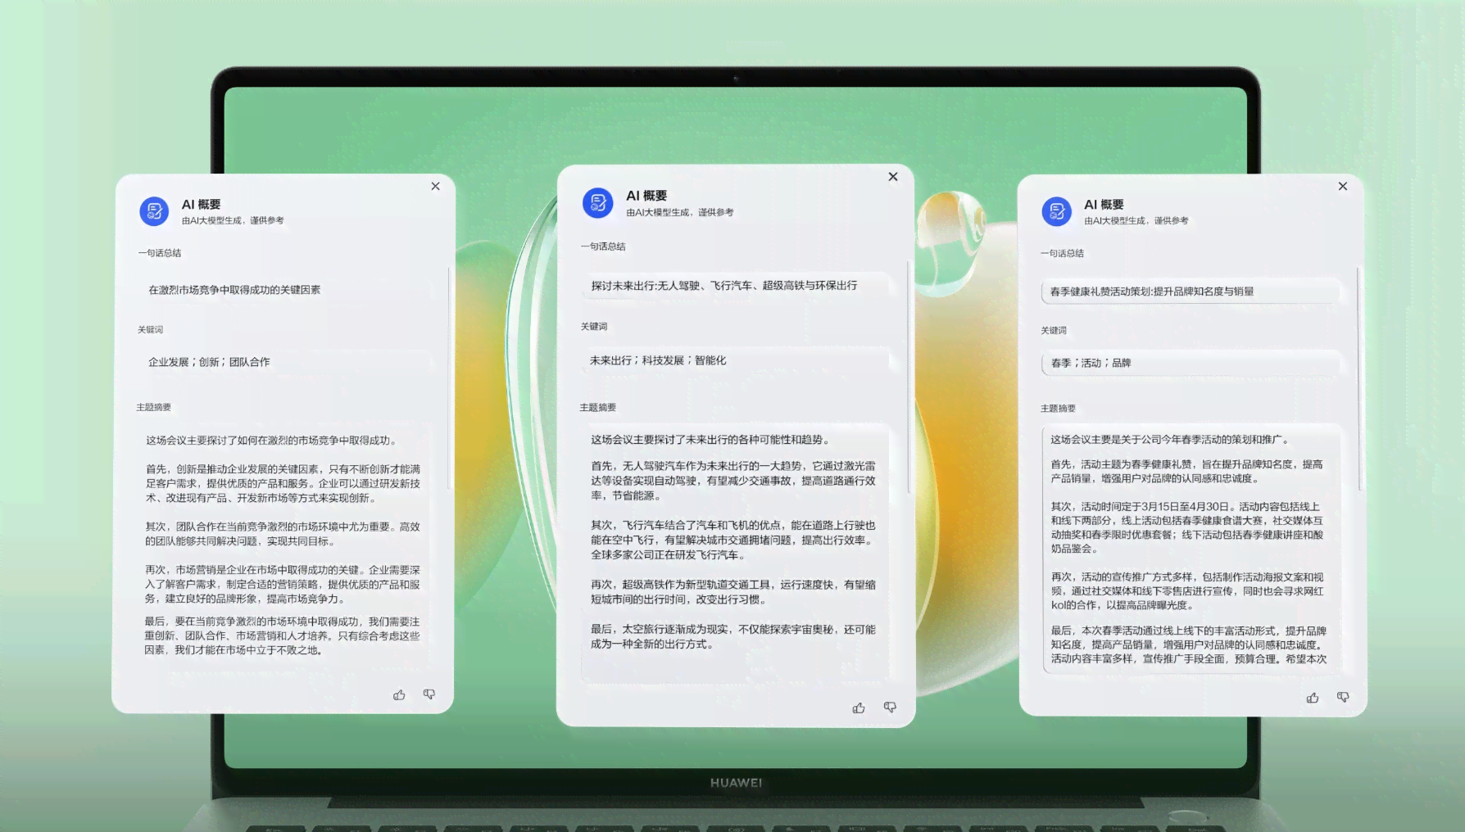Click the paragraph starting 其次，活动时间定于3月15日
This screenshot has width=1465, height=832.
(x=1186, y=527)
